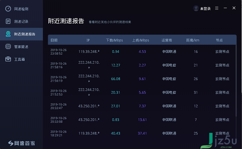Switch to 网速检测 tab

coord(21,9)
